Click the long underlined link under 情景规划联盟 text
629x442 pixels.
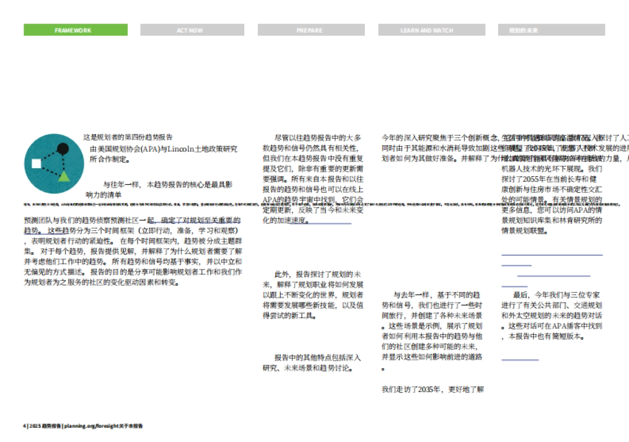coord(551,254)
